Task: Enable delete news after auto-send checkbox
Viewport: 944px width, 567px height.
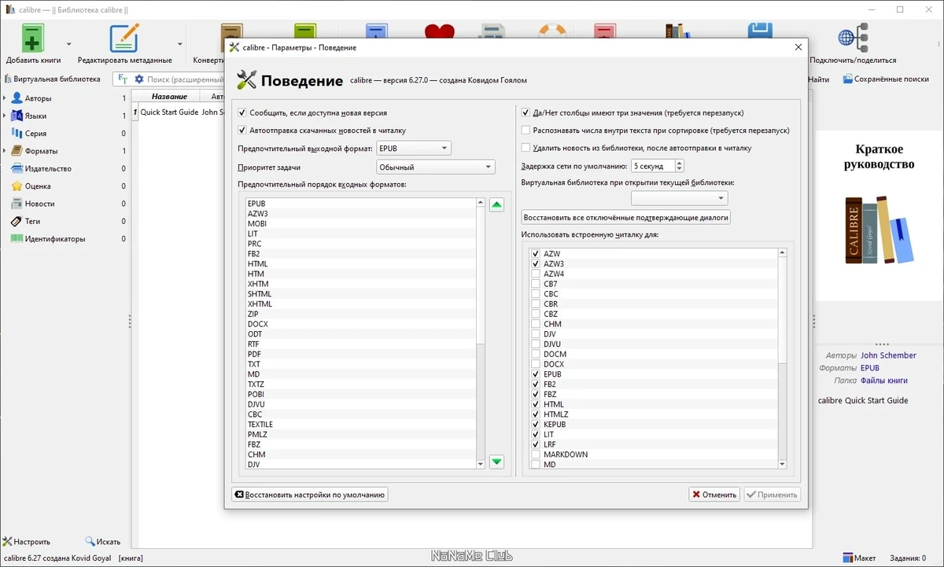Action: (x=525, y=148)
